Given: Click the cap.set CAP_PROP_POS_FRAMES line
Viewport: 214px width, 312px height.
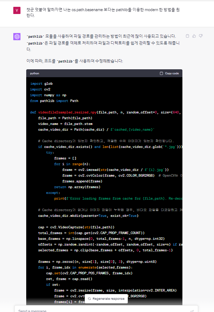Looking at the screenshot, I should pos(89,273).
